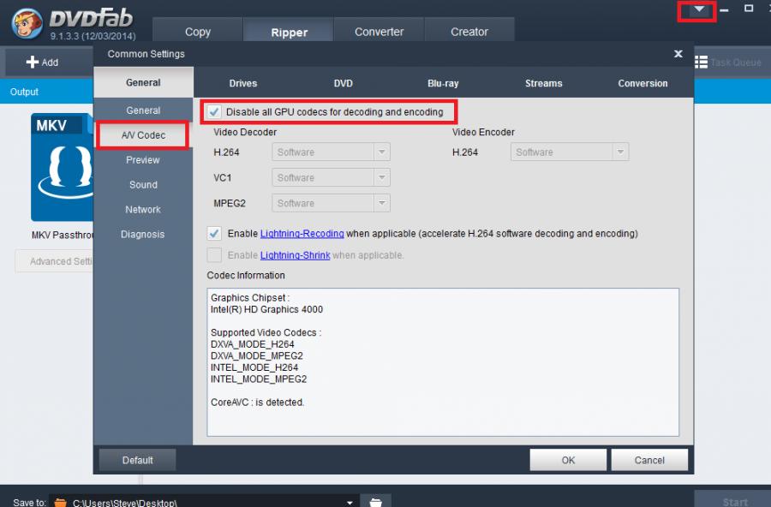Open the title bar dropdown menu arrow

pos(698,9)
